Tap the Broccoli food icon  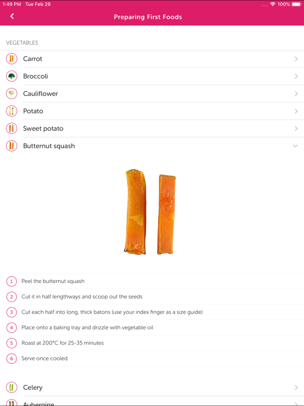point(12,76)
